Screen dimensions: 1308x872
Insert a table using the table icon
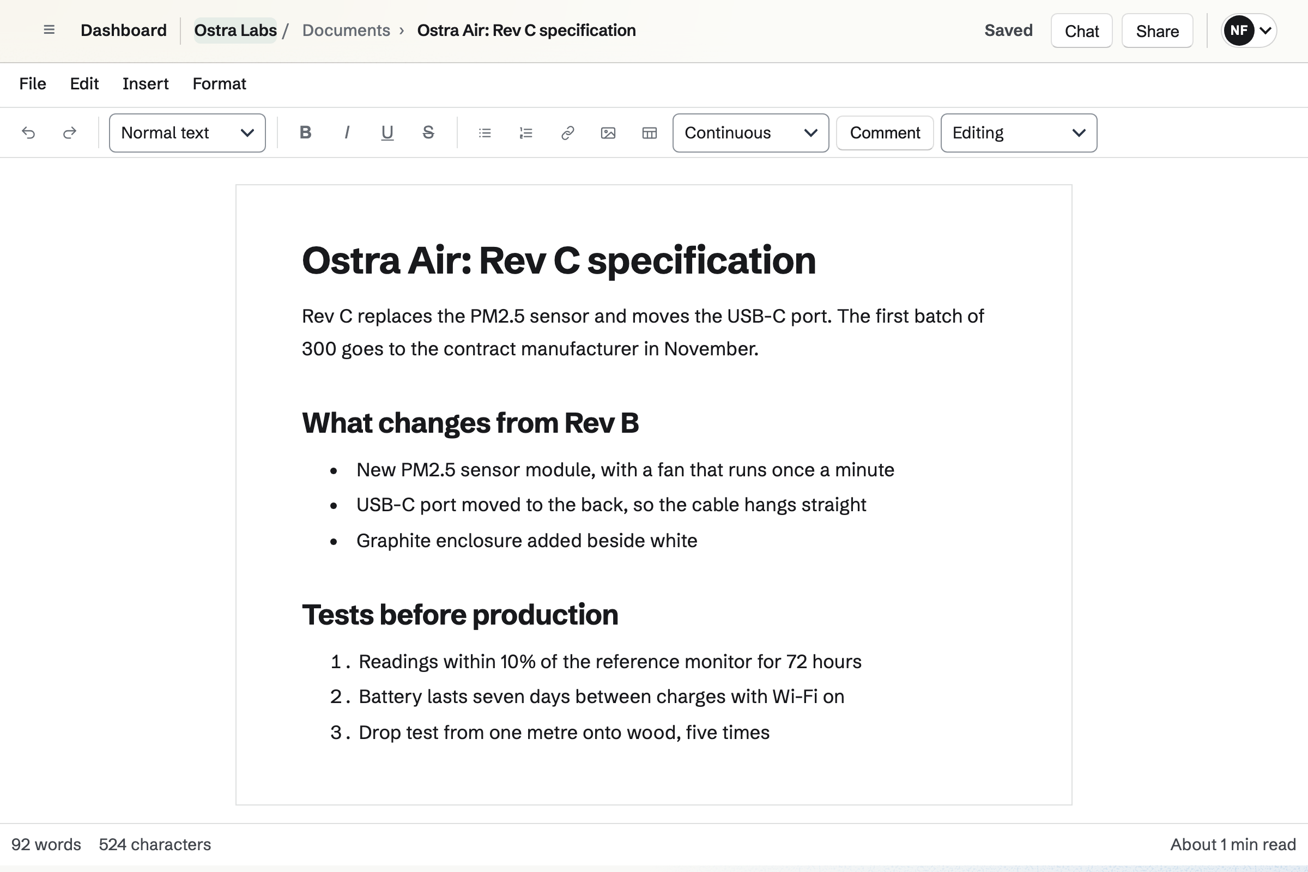pyautogui.click(x=650, y=133)
